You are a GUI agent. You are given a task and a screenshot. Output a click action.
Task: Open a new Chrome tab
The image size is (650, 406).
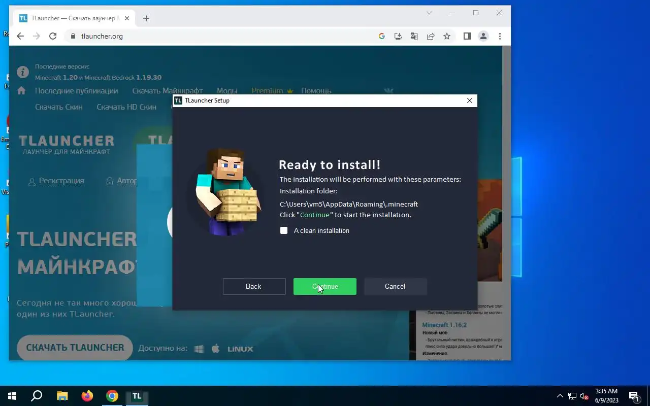tap(146, 18)
